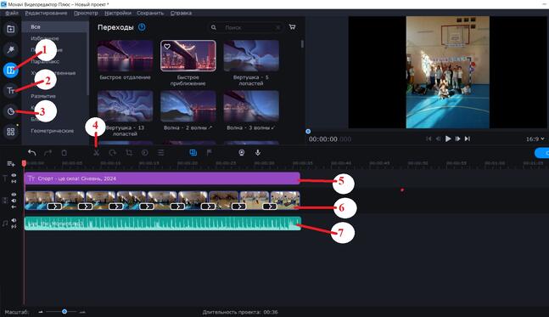Select the purple Спорт title clip

coord(162,178)
